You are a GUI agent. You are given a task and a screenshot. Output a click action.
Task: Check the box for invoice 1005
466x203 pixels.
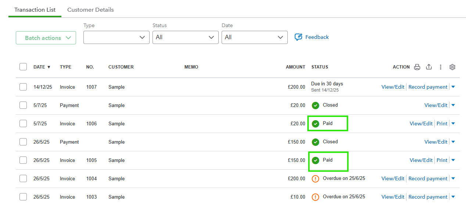click(x=23, y=160)
